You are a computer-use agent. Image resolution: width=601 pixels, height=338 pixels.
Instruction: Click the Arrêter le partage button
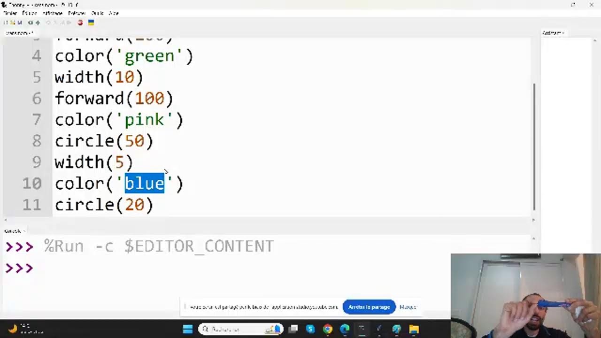click(369, 307)
